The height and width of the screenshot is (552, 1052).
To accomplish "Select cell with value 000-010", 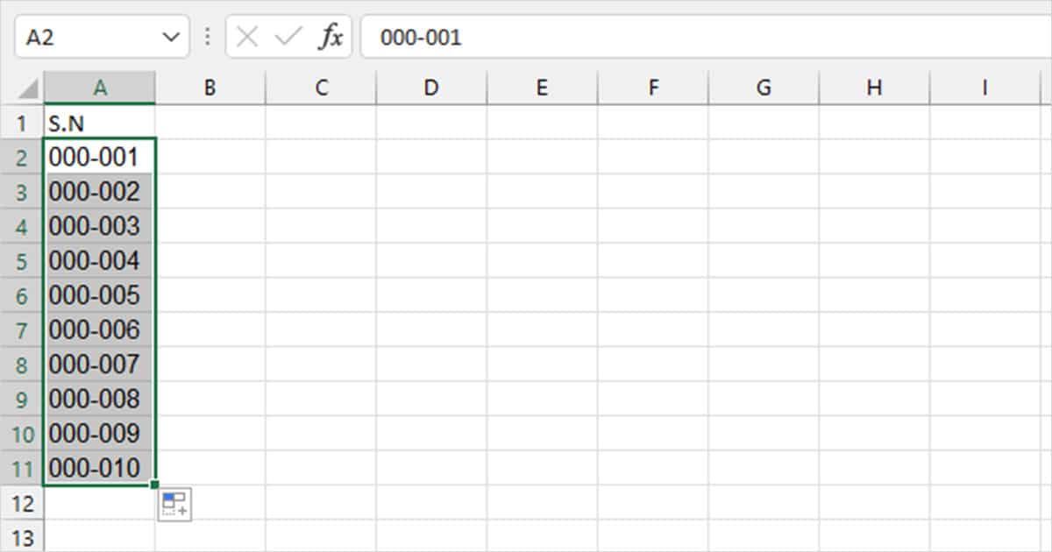I will [99, 469].
